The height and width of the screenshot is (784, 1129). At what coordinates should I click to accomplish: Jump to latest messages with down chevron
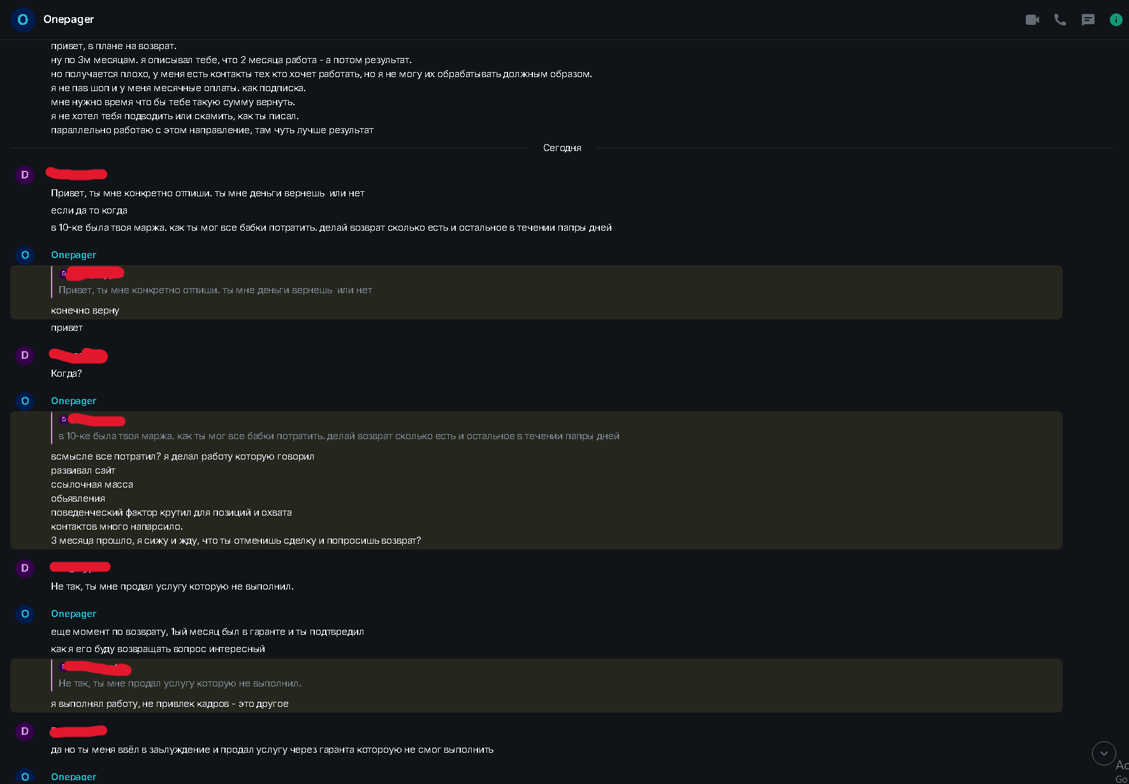point(1104,753)
